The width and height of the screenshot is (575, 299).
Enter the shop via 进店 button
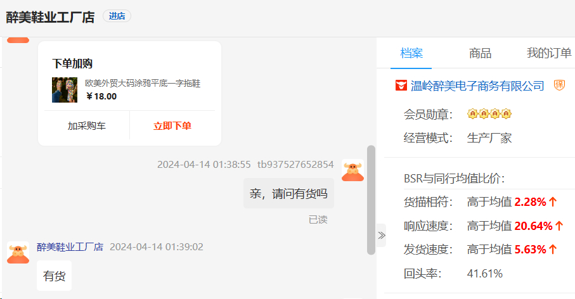pos(117,16)
